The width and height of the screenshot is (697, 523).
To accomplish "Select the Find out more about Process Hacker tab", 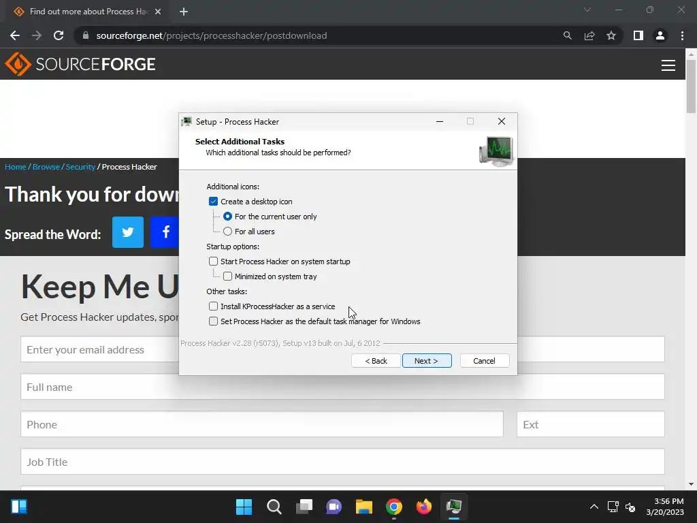I will click(x=88, y=12).
